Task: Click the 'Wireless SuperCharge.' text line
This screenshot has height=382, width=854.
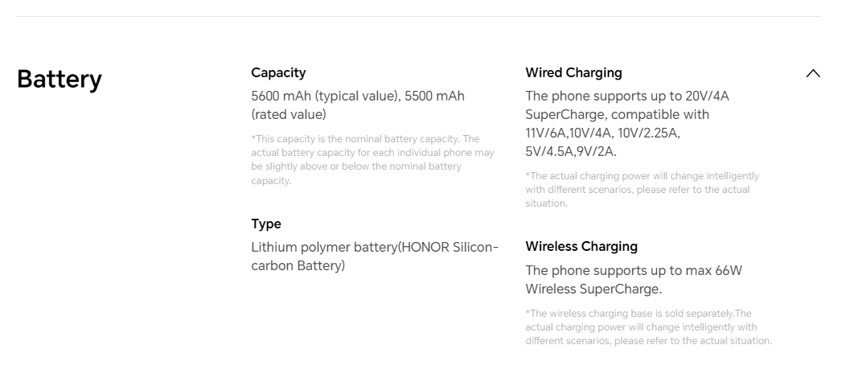Action: coord(593,289)
